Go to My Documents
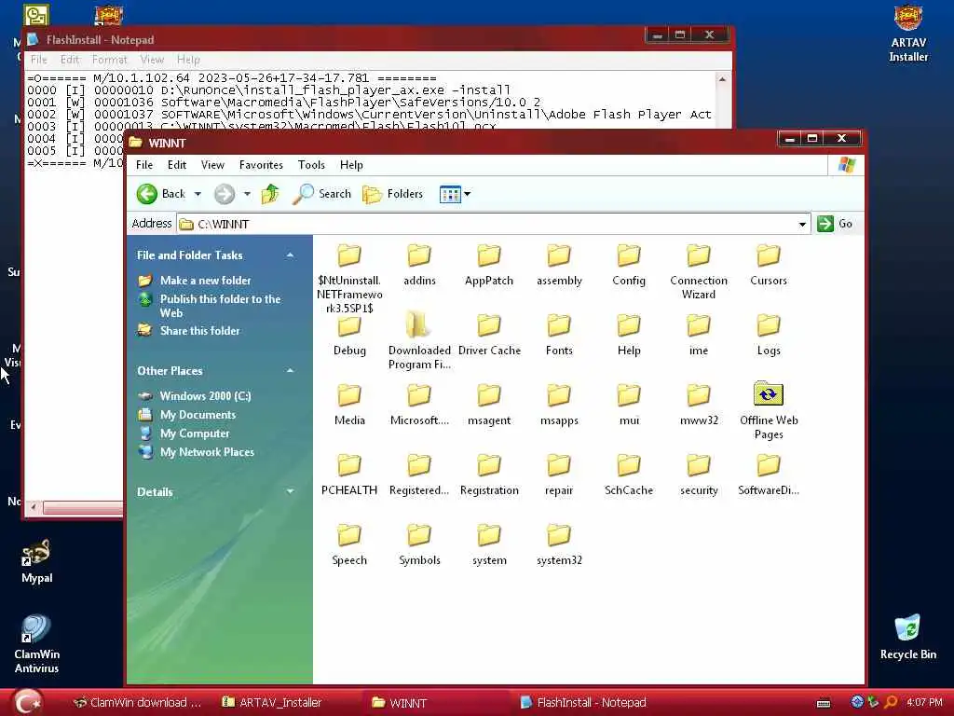The height and width of the screenshot is (716, 954). (198, 415)
